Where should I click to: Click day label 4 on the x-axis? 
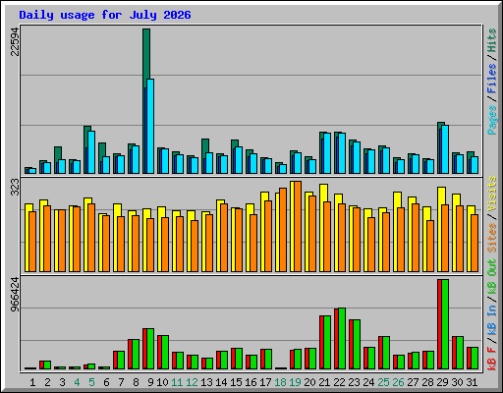pos(77,382)
